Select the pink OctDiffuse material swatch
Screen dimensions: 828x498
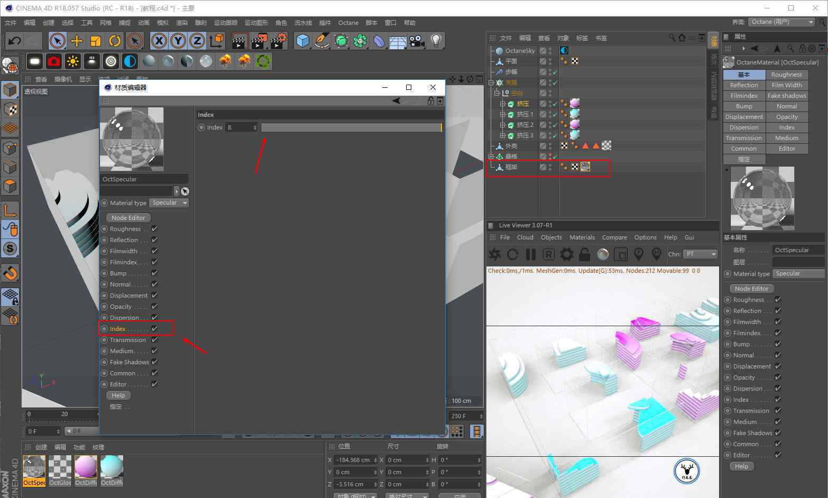86,470
